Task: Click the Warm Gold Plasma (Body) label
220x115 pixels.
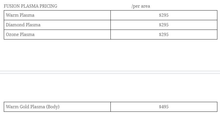Action: pyautogui.click(x=33, y=107)
